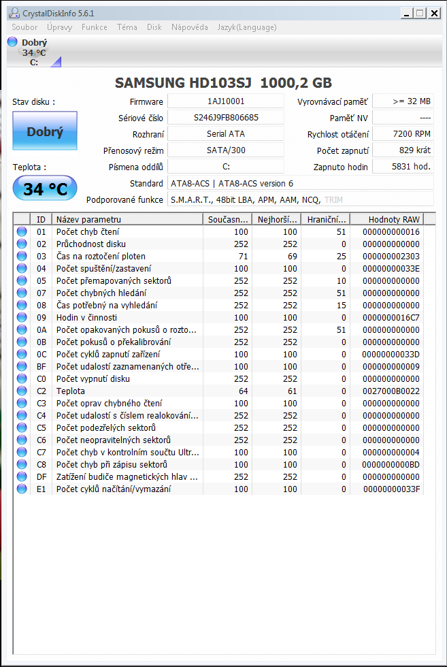Click status icon for Teplota row

pos(22,391)
